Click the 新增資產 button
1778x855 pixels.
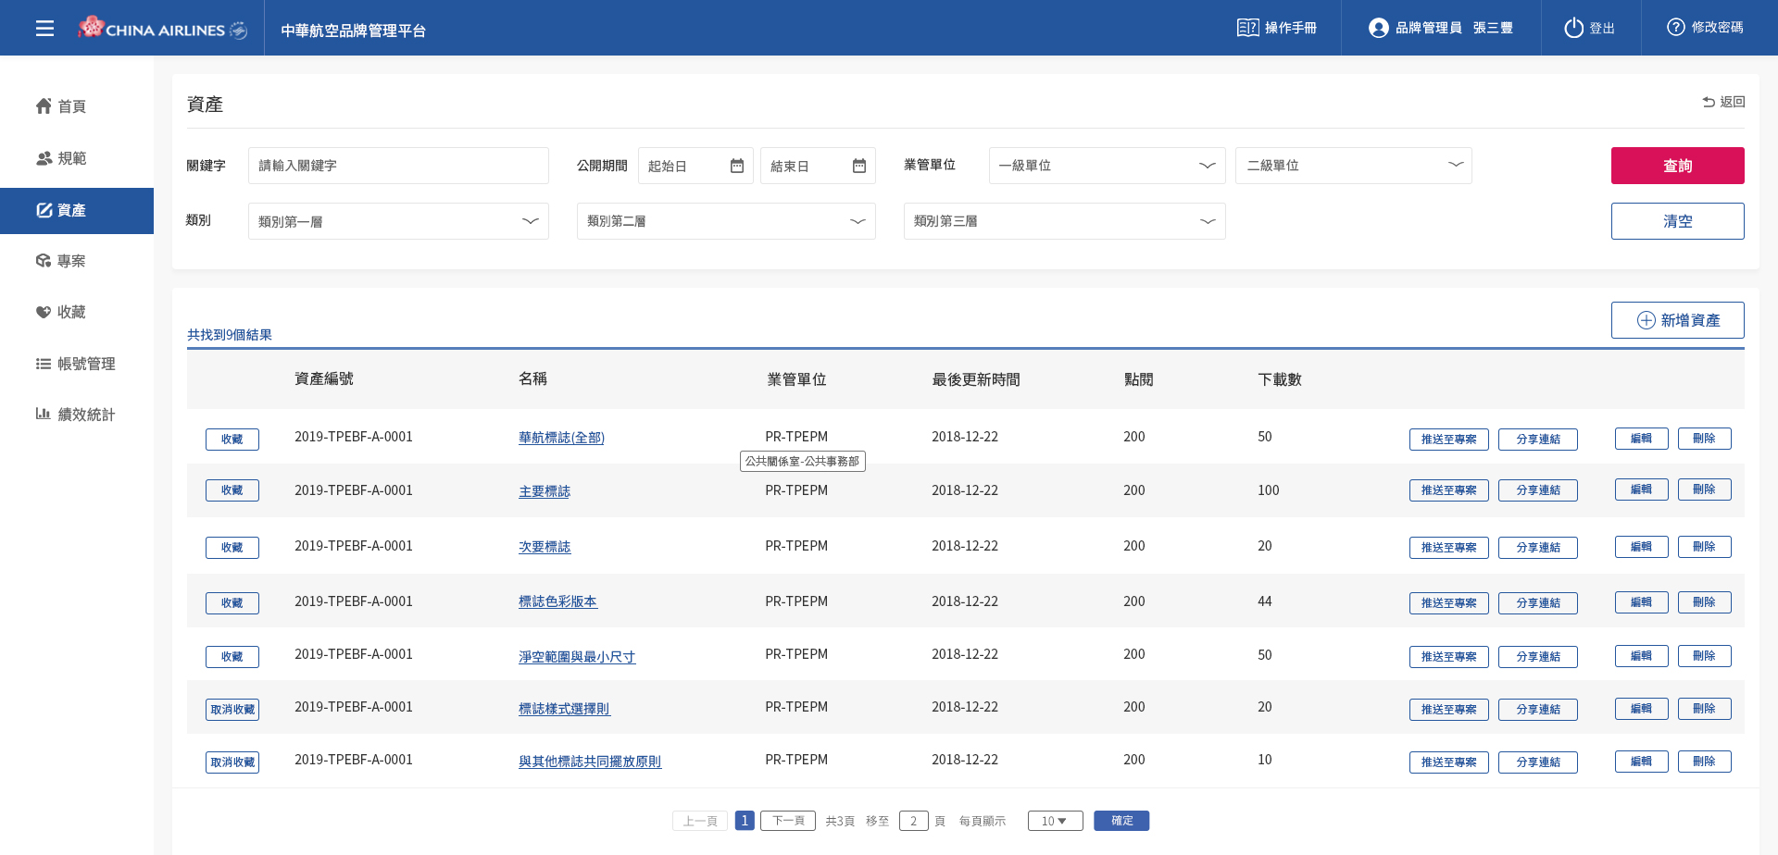(x=1677, y=320)
